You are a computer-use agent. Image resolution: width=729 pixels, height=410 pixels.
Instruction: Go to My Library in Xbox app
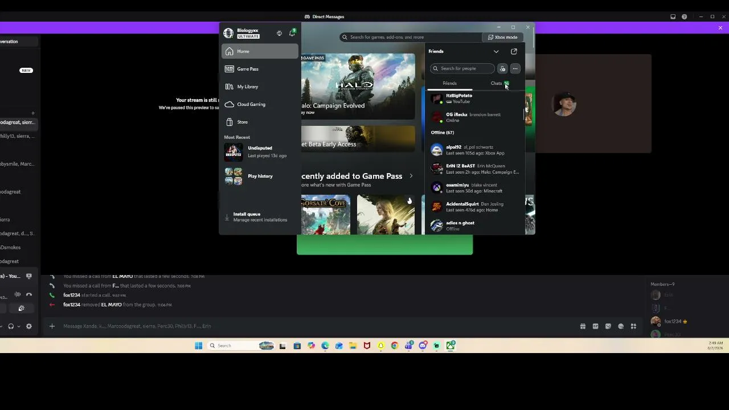[260, 87]
